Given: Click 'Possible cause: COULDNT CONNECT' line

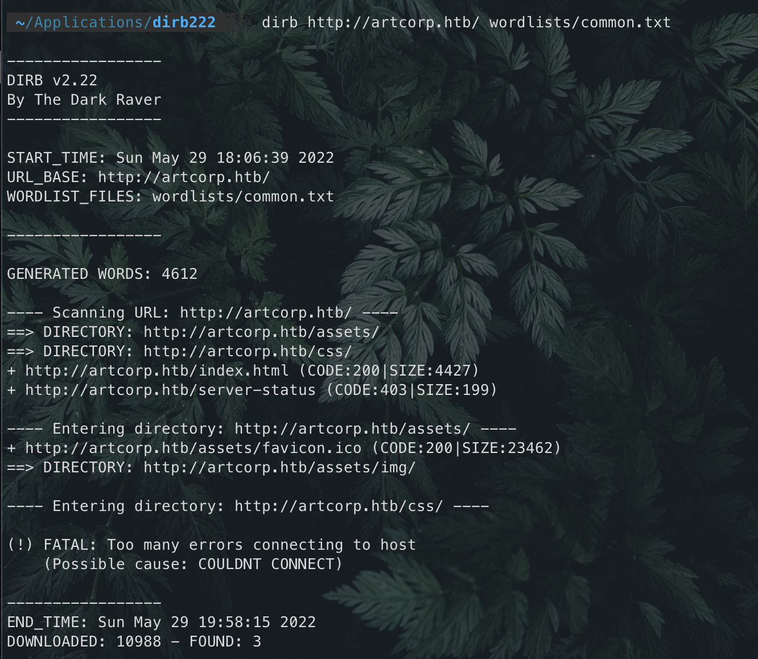Looking at the screenshot, I should coord(193,564).
